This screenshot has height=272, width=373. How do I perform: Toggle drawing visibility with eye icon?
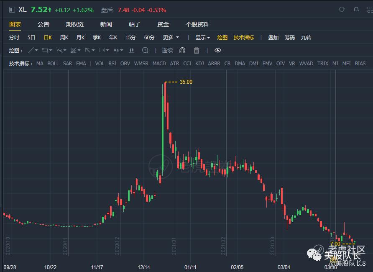tap(218, 51)
